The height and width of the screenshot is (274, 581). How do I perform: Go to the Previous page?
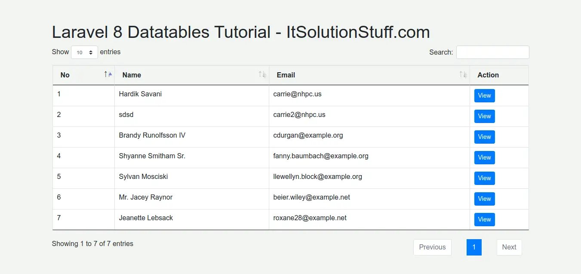pos(432,247)
